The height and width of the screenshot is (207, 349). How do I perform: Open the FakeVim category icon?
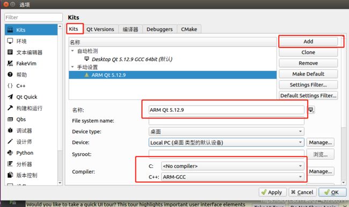tap(10, 63)
